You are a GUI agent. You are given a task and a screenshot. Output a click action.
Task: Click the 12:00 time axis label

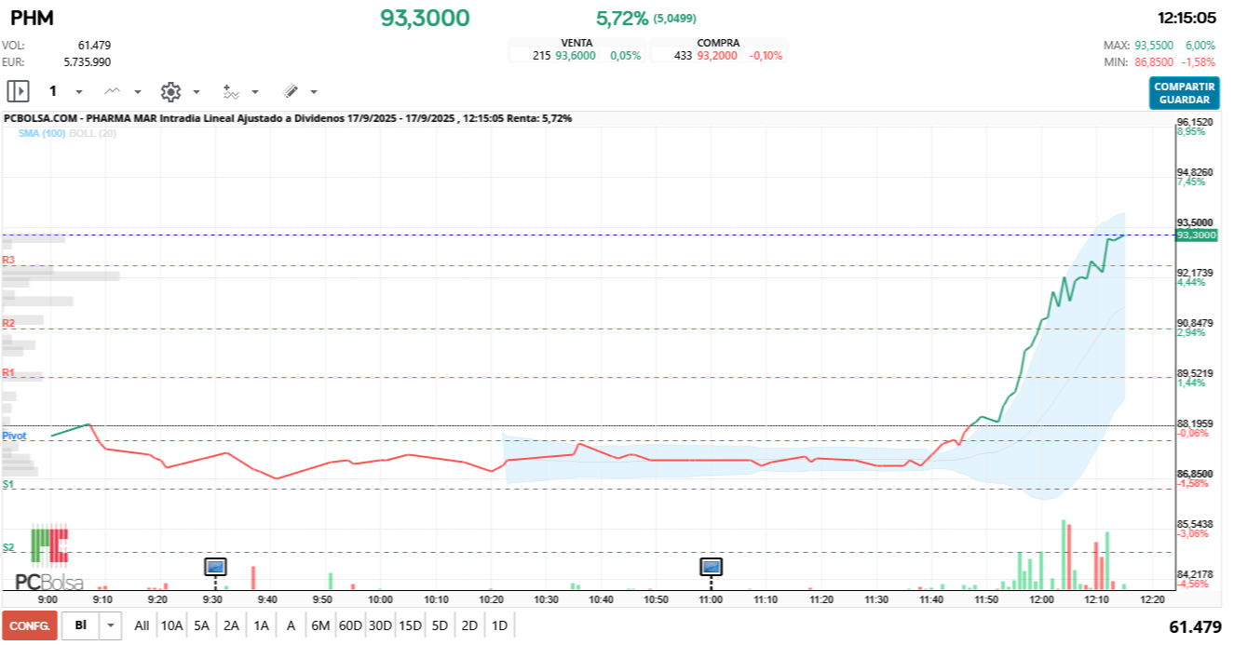pos(1042,600)
